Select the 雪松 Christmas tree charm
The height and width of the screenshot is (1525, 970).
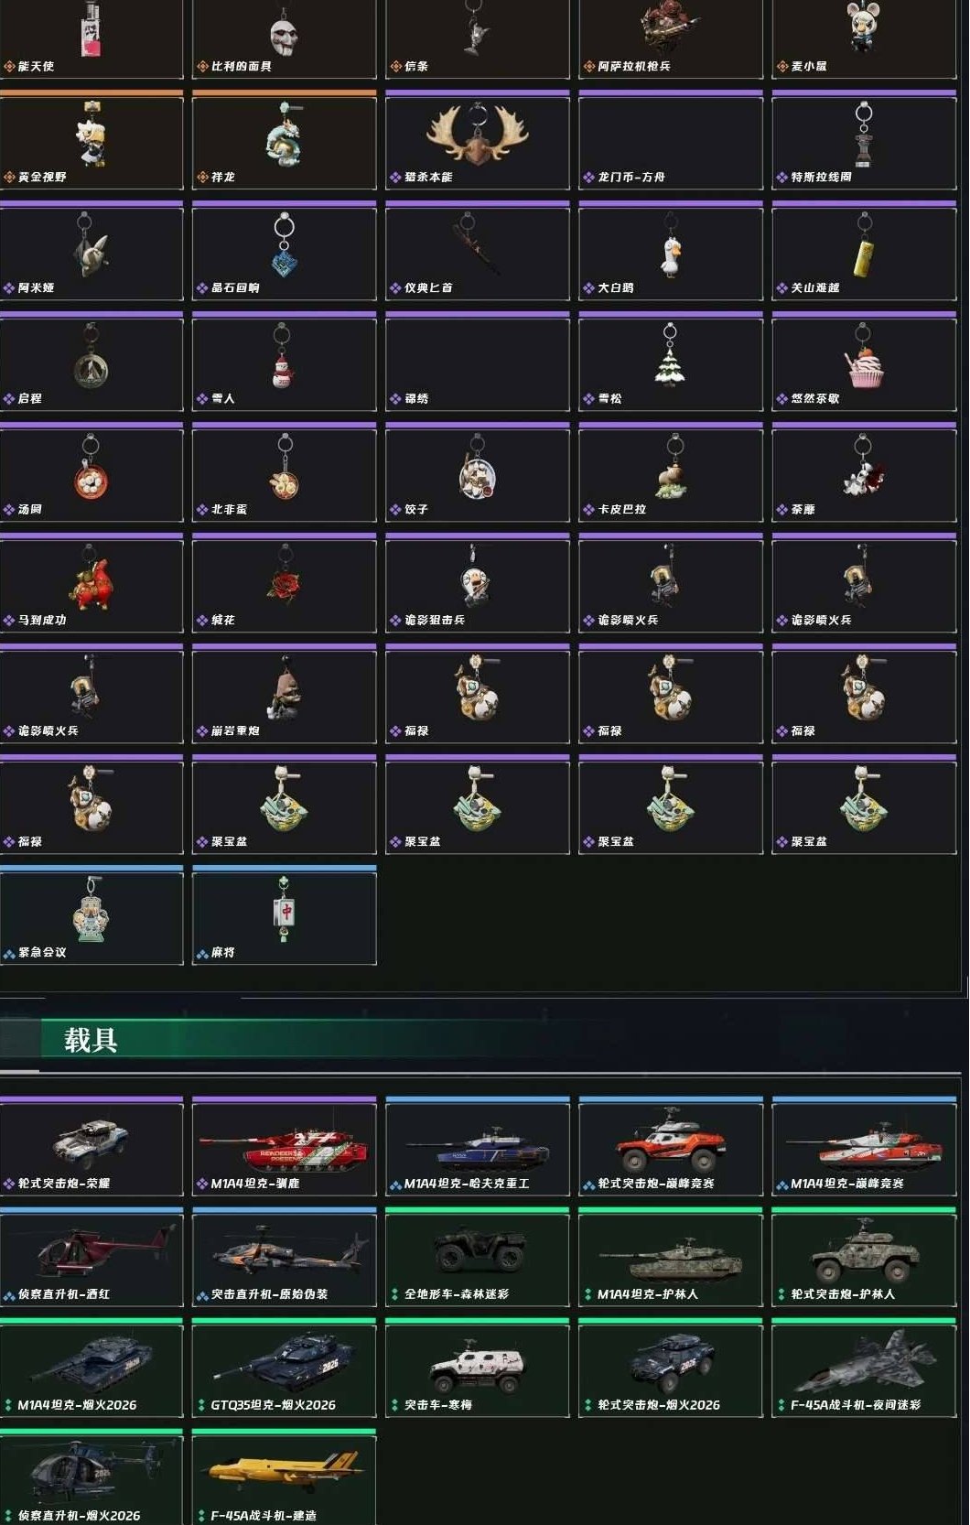(x=671, y=362)
